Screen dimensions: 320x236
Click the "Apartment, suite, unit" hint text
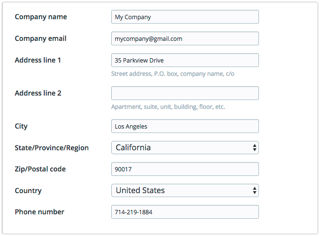click(x=168, y=107)
